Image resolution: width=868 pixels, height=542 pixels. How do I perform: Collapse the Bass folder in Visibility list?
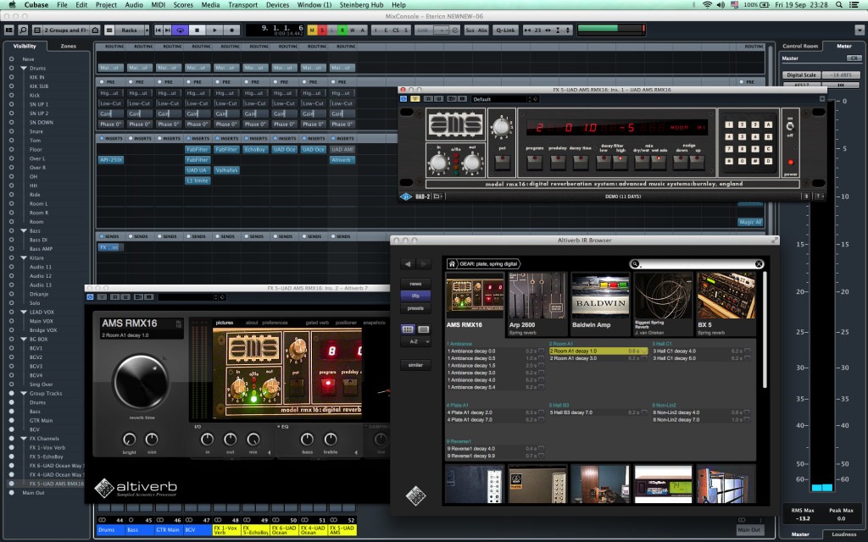pyautogui.click(x=24, y=230)
